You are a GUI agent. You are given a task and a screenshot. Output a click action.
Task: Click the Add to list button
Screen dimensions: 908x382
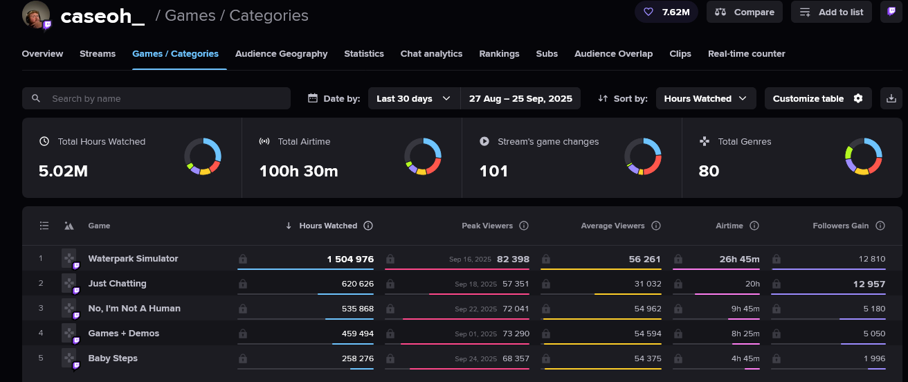(831, 12)
